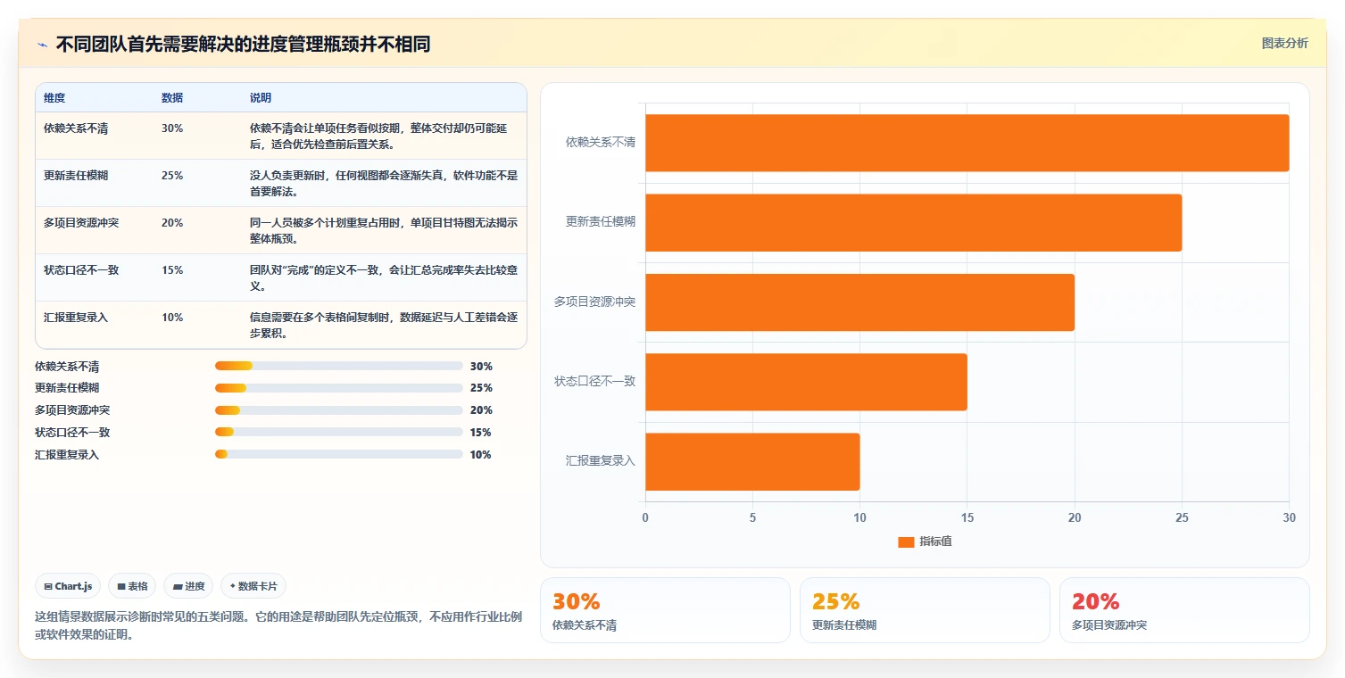The image size is (1345, 678).
Task: Click the 多项目资源冲突 bar in the chart
Action: point(859,302)
